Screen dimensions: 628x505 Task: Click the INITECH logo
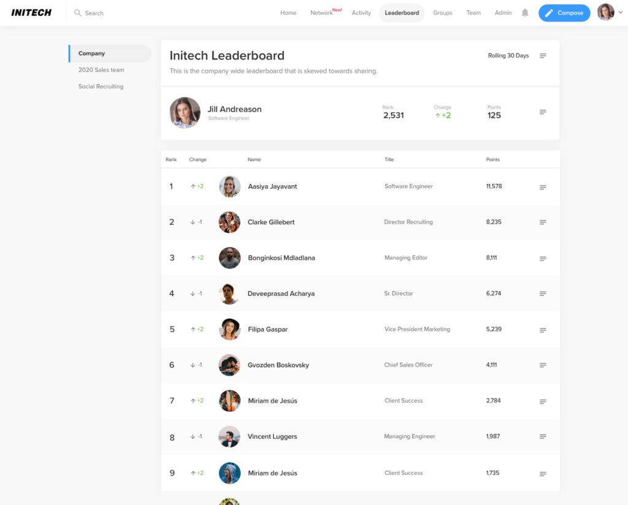31,13
